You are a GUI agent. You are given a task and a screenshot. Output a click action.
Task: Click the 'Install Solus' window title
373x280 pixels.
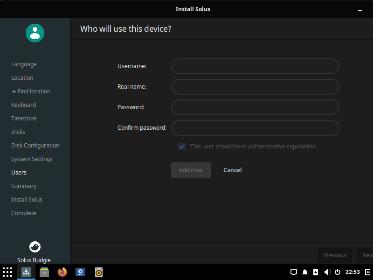click(x=193, y=9)
